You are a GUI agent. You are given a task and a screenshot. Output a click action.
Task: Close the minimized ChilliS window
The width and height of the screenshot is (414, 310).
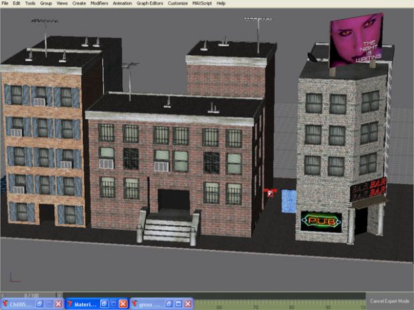point(58,304)
